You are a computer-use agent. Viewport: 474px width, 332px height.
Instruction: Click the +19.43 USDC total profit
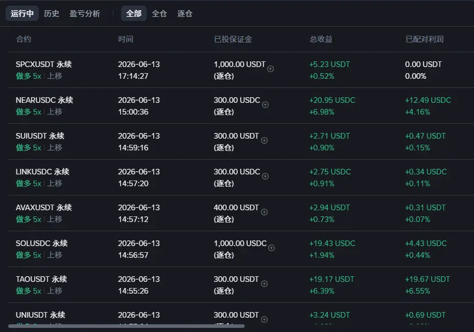332,244
